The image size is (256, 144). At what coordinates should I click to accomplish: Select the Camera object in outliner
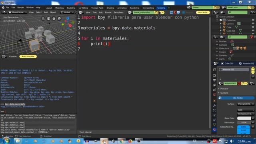230,24
